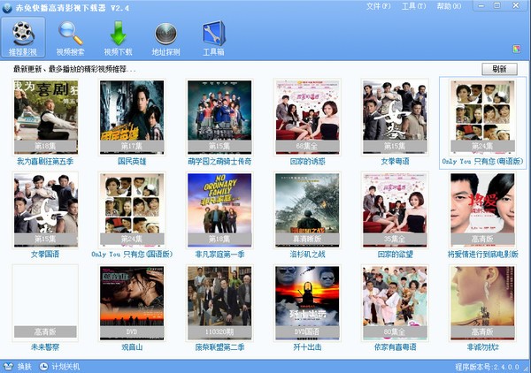Viewport: 531px width, 373px height.
Task: Open the 歼十出击 poster thumbnail
Action: [x=307, y=302]
